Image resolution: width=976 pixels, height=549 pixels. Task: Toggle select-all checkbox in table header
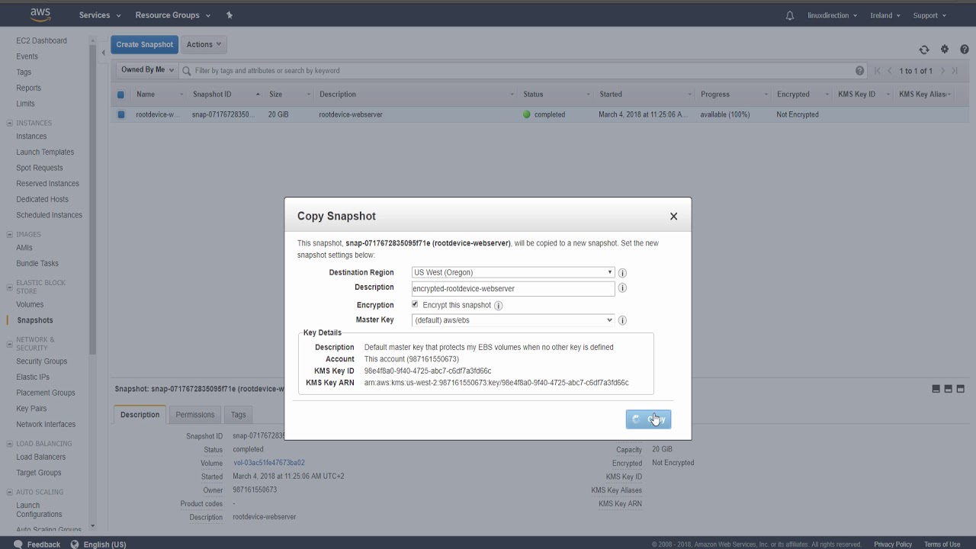click(x=120, y=95)
